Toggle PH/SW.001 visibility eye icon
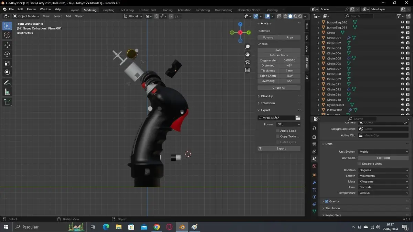 (402, 110)
